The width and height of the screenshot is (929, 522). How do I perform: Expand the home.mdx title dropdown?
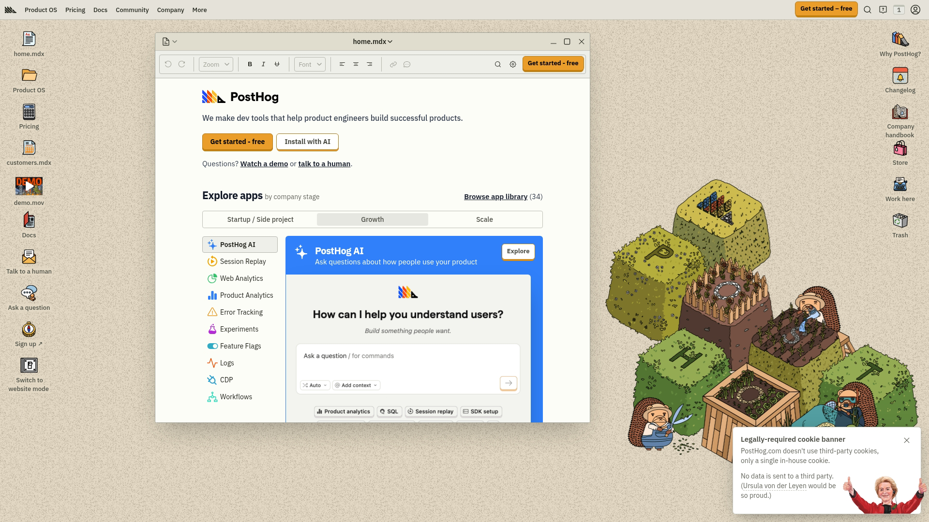click(x=373, y=42)
